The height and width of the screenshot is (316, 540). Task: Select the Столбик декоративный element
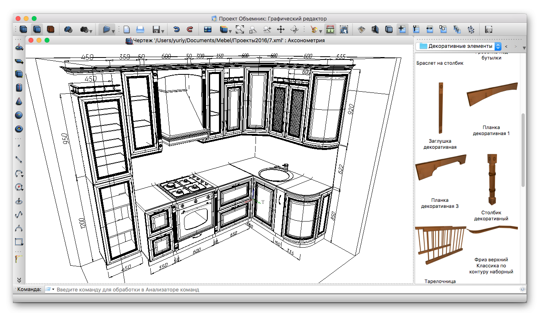click(491, 179)
